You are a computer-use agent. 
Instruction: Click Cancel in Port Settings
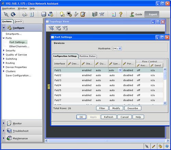pos(124,117)
